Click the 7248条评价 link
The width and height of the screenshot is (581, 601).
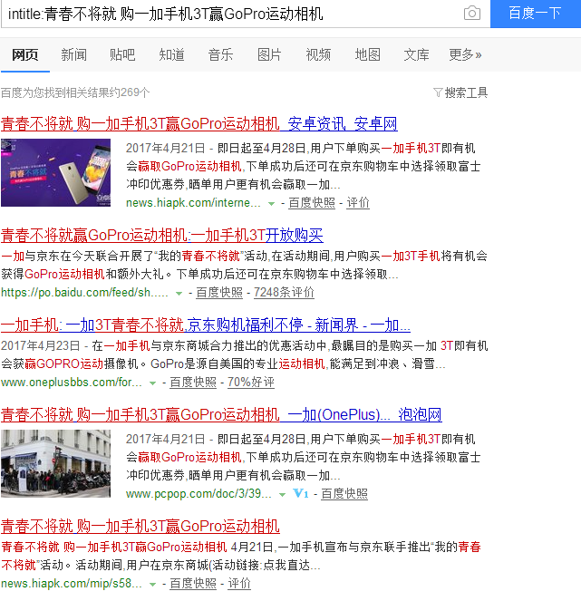tap(284, 293)
